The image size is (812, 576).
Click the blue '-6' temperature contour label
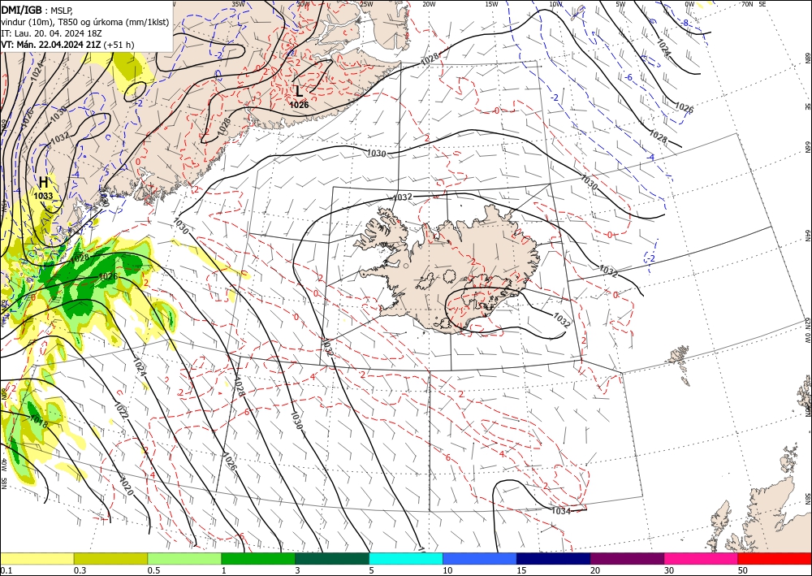tap(627, 78)
